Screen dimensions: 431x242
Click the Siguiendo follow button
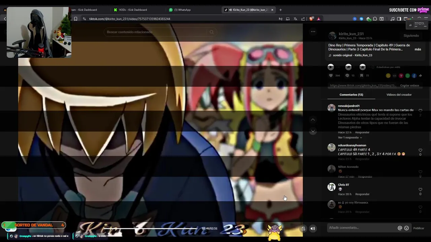411,36
